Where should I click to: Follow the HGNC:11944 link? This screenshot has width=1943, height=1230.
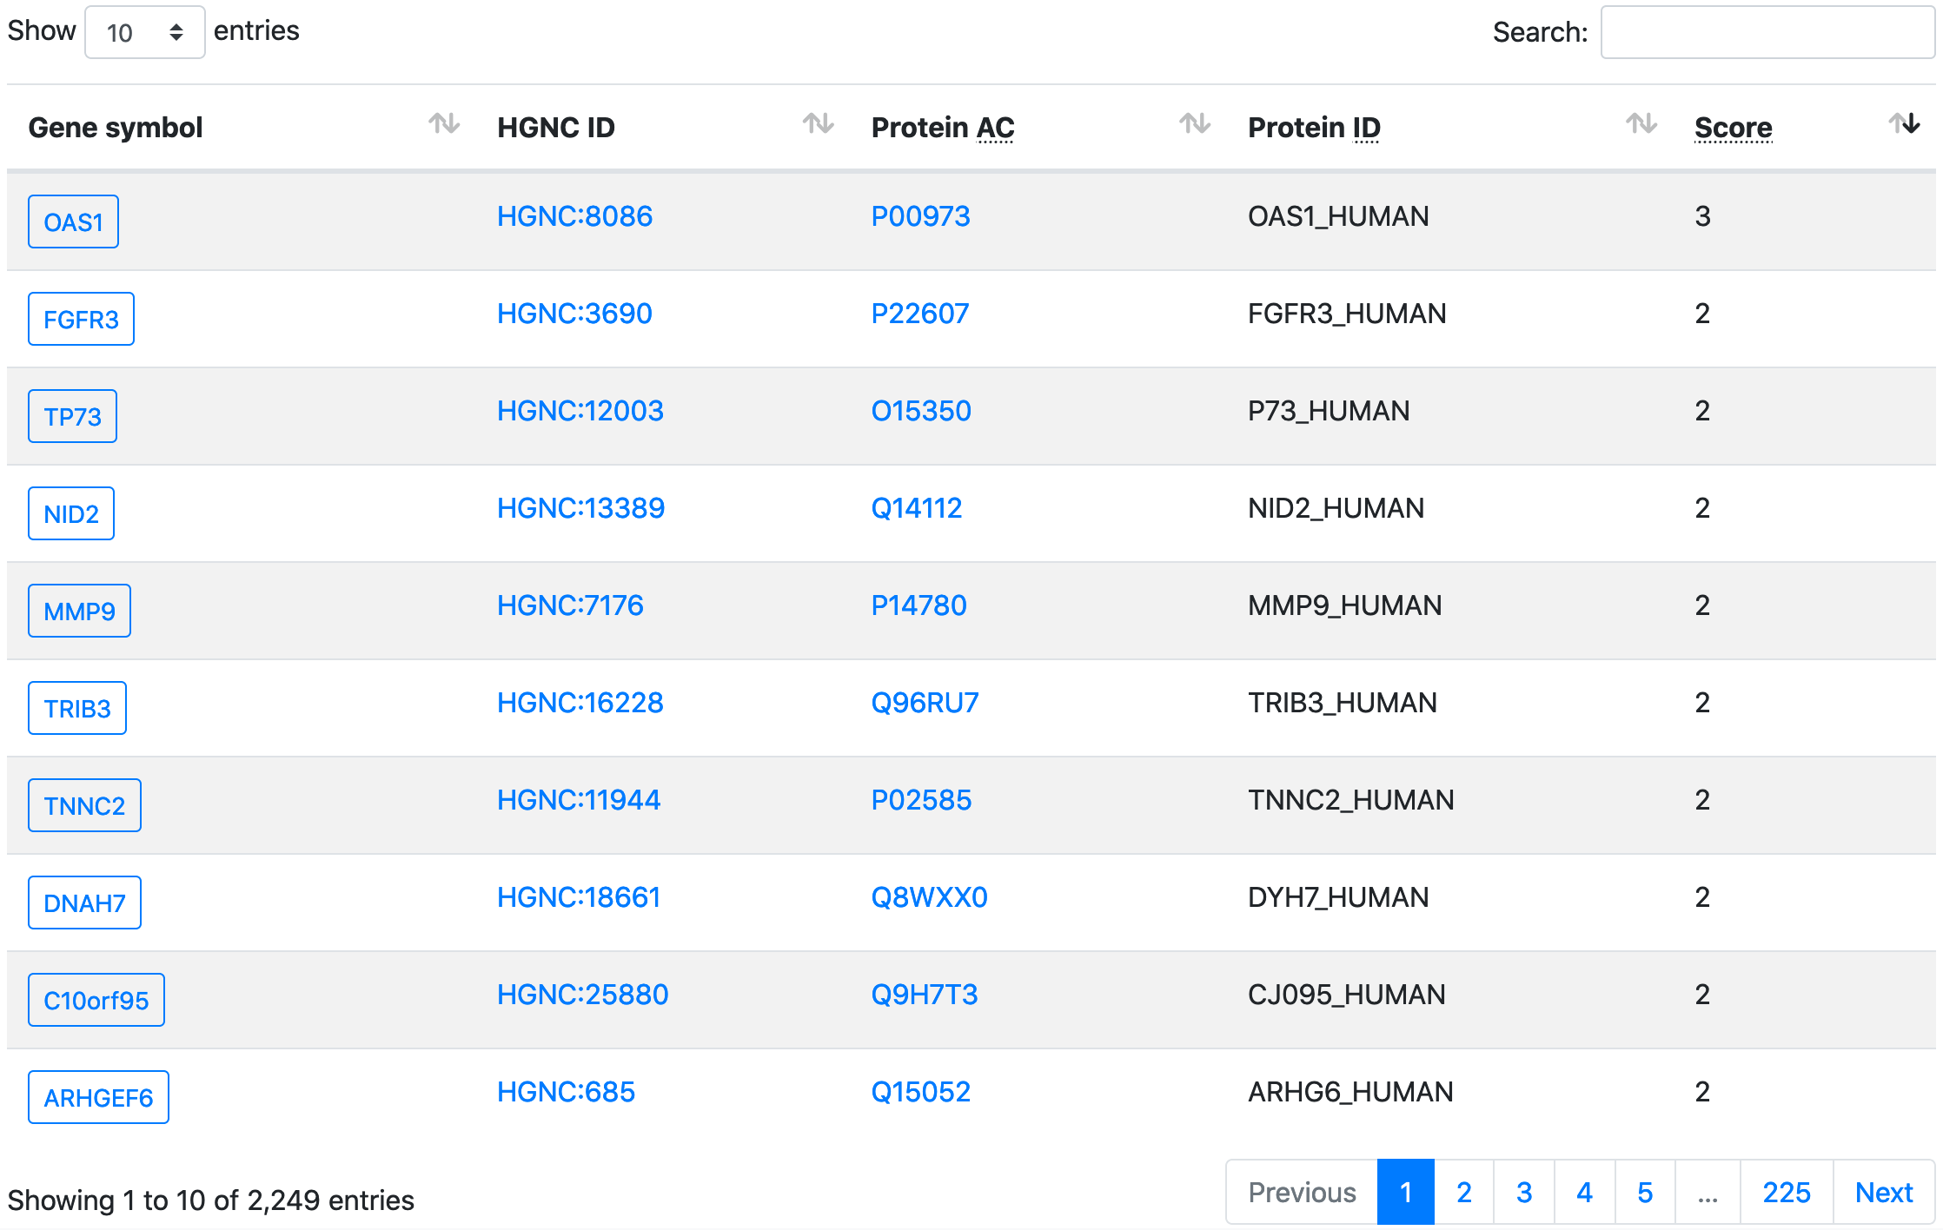(579, 800)
